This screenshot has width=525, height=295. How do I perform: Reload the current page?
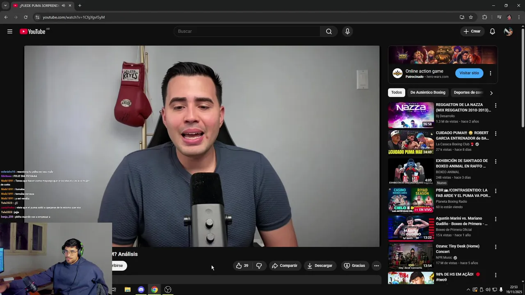coord(25,17)
